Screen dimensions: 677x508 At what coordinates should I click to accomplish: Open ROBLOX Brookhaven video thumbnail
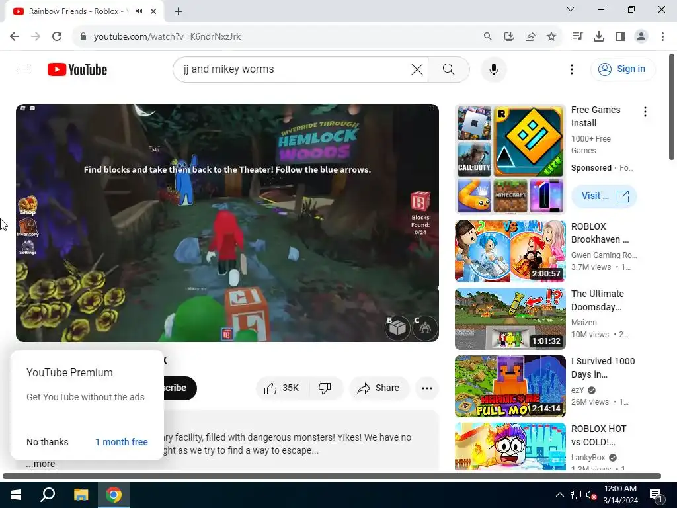(510, 251)
